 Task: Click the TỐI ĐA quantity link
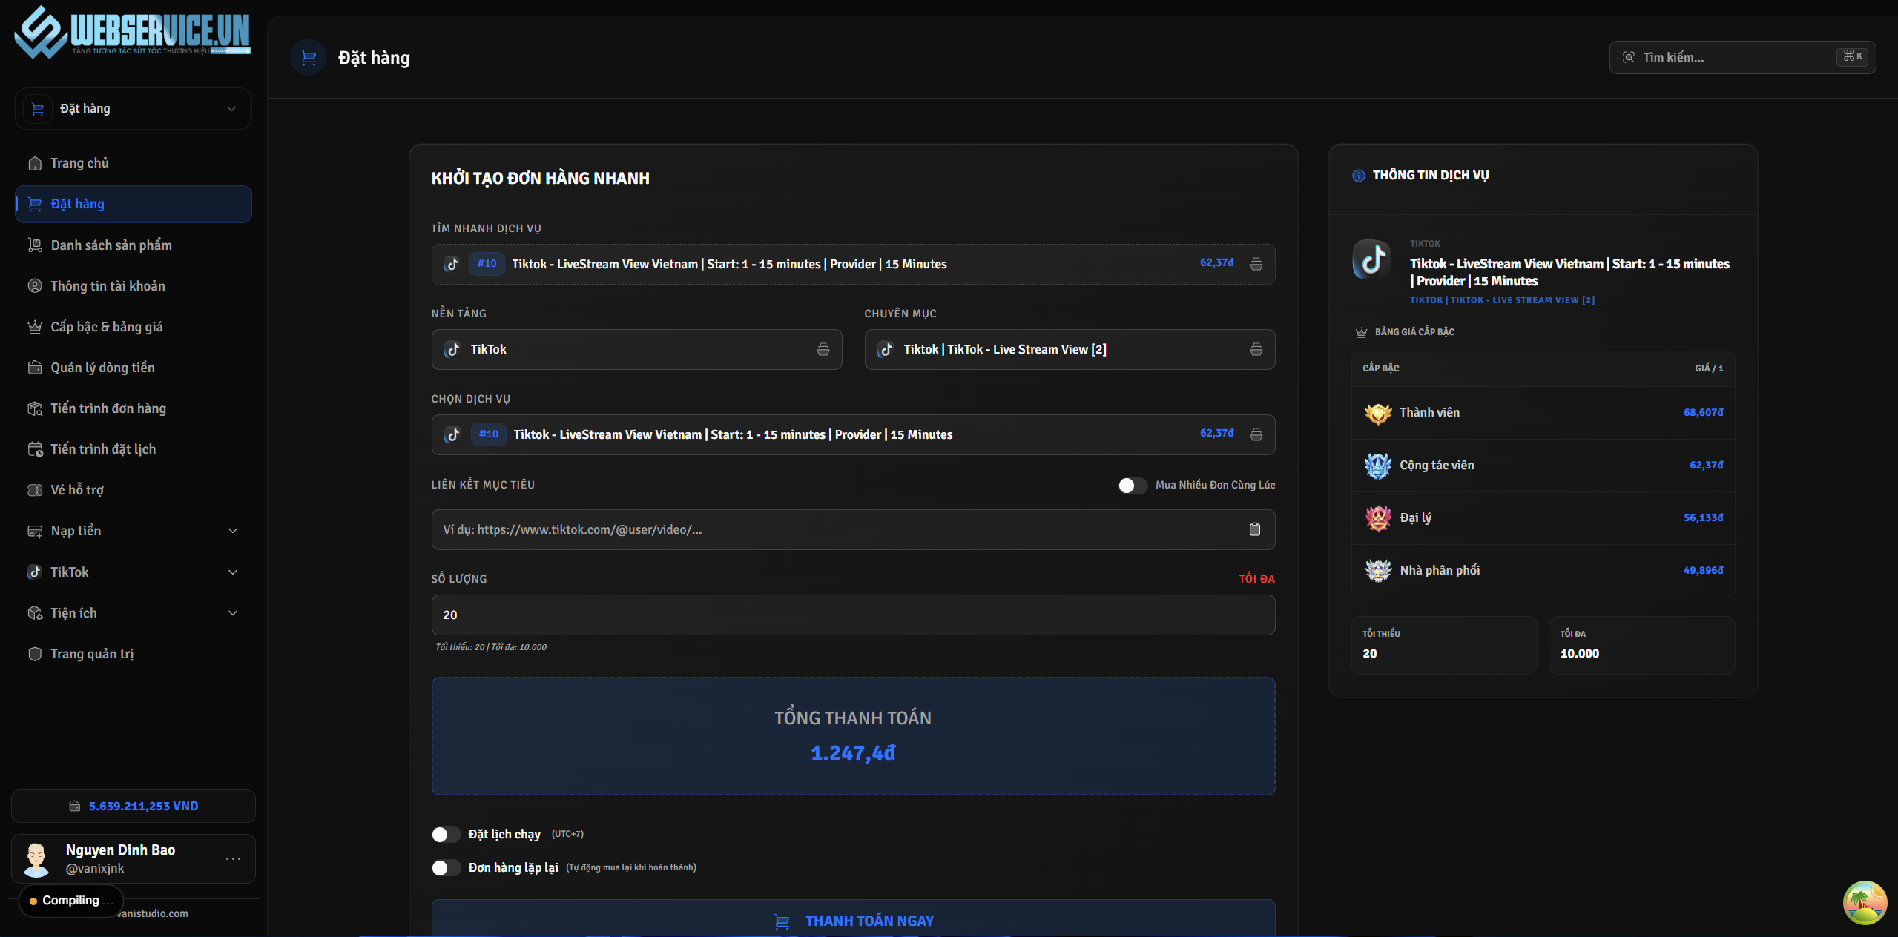click(1256, 579)
